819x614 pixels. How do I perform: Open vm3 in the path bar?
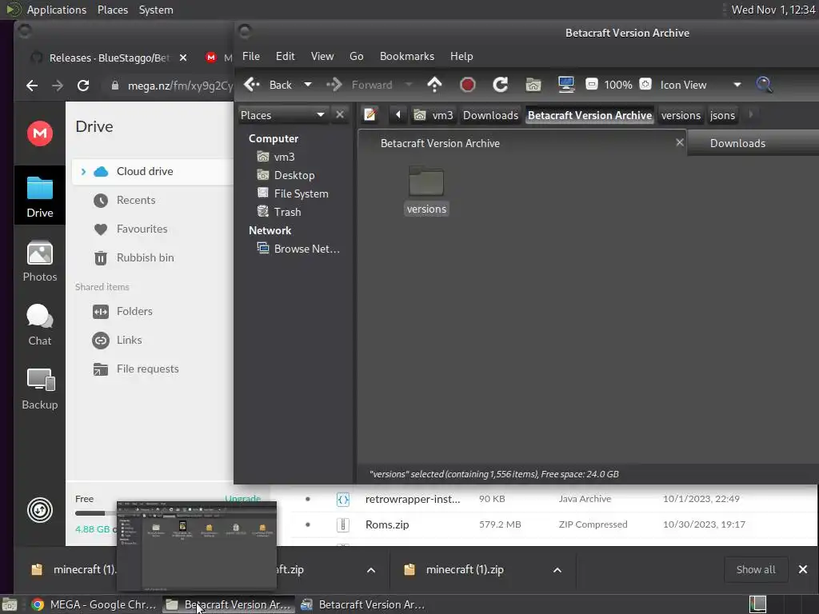pos(433,115)
